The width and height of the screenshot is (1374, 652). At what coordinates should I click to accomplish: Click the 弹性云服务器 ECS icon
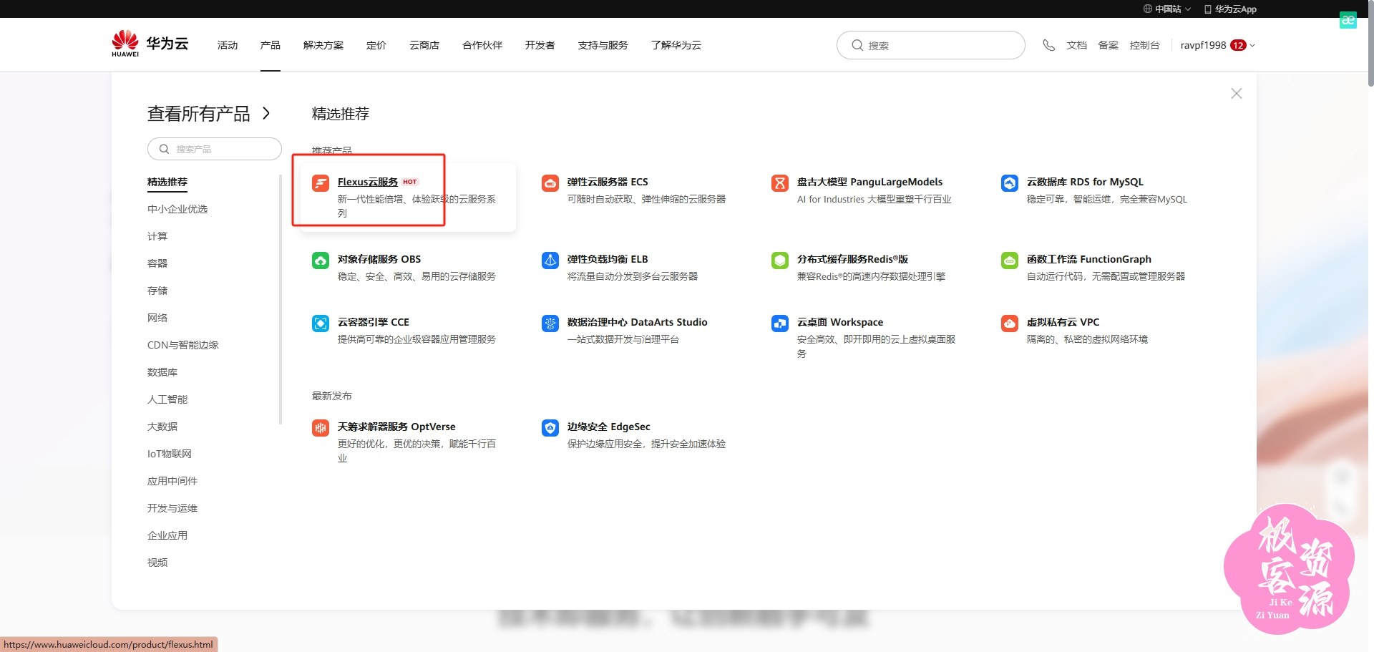(x=550, y=183)
